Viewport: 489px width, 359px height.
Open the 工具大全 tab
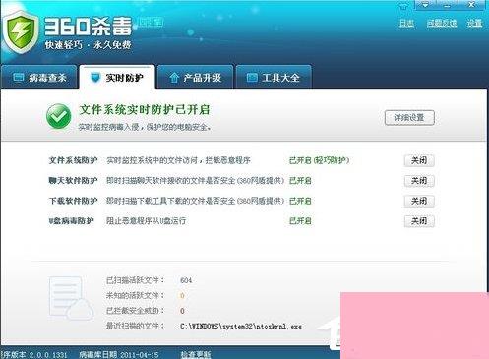[274, 78]
